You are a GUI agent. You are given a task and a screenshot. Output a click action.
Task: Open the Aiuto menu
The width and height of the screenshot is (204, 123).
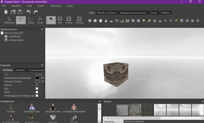pyautogui.click(x=70, y=6)
